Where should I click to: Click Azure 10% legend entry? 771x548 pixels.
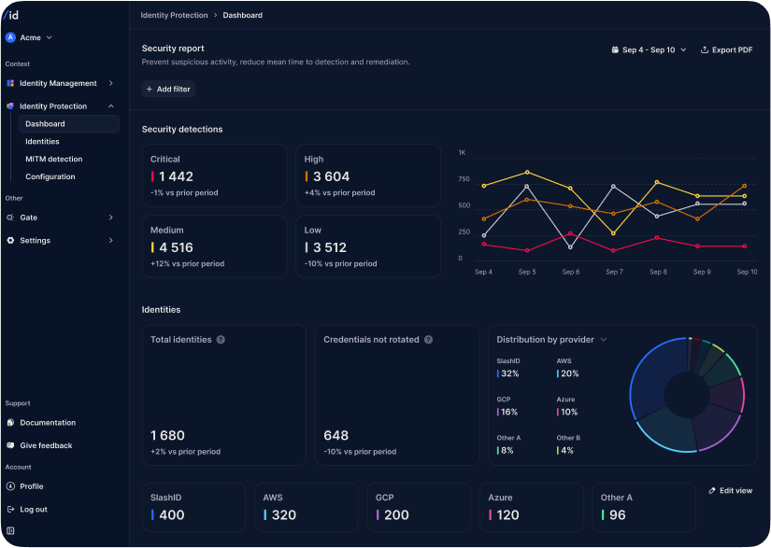click(x=567, y=406)
